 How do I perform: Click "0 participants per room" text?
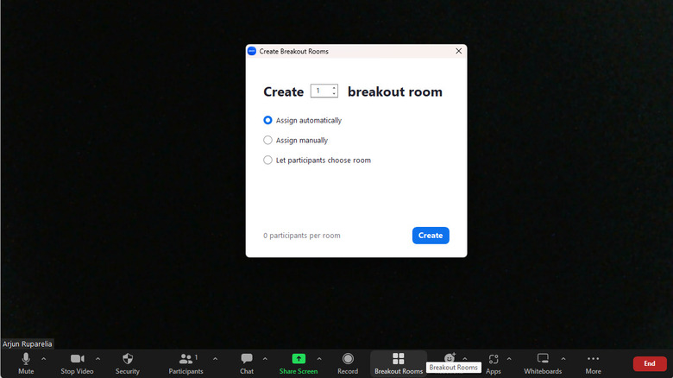click(302, 236)
